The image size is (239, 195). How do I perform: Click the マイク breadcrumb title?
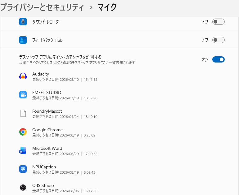click(x=107, y=7)
